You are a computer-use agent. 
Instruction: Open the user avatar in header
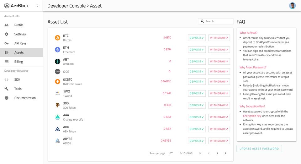coord(292,6)
